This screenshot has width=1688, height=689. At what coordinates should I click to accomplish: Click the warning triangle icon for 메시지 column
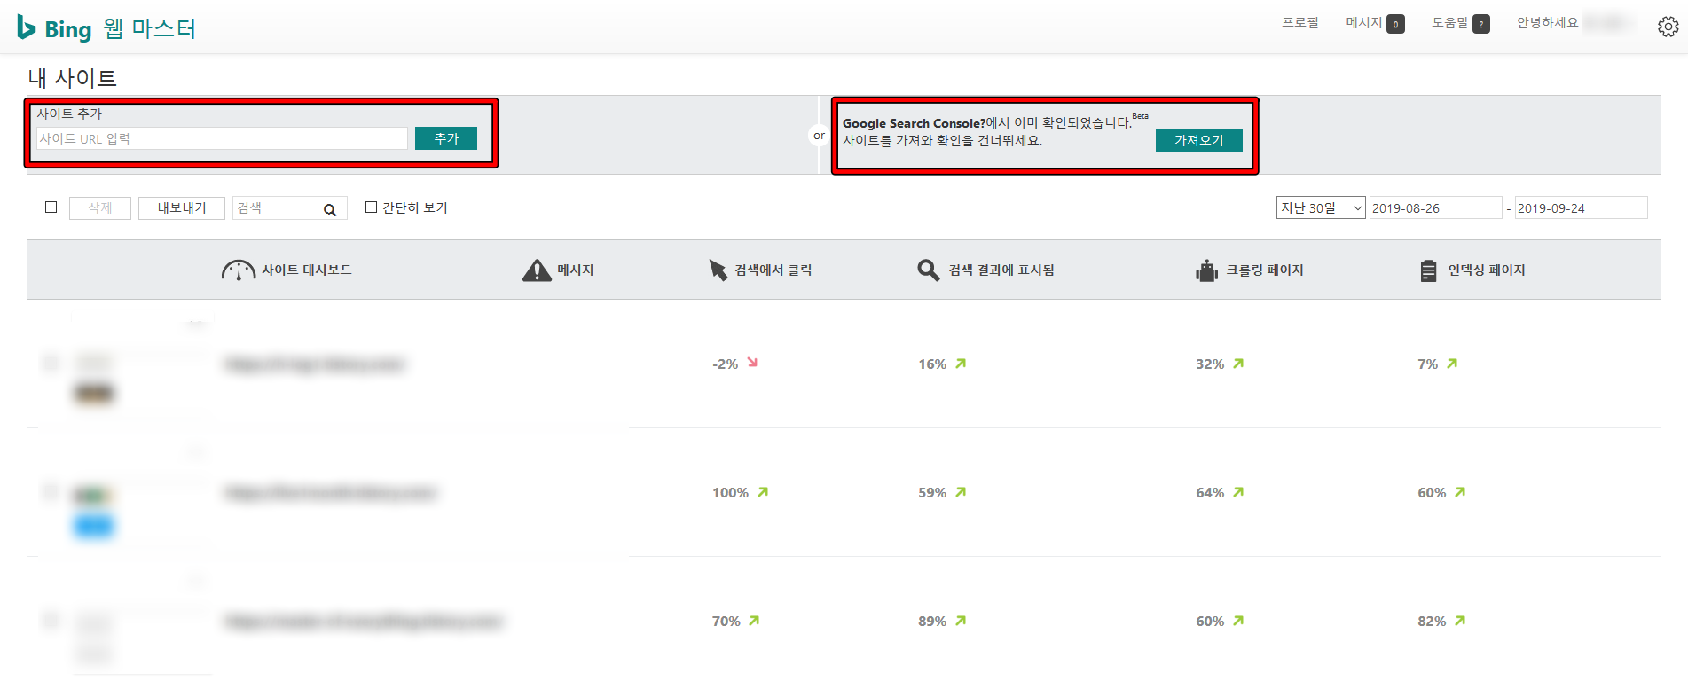(x=537, y=270)
